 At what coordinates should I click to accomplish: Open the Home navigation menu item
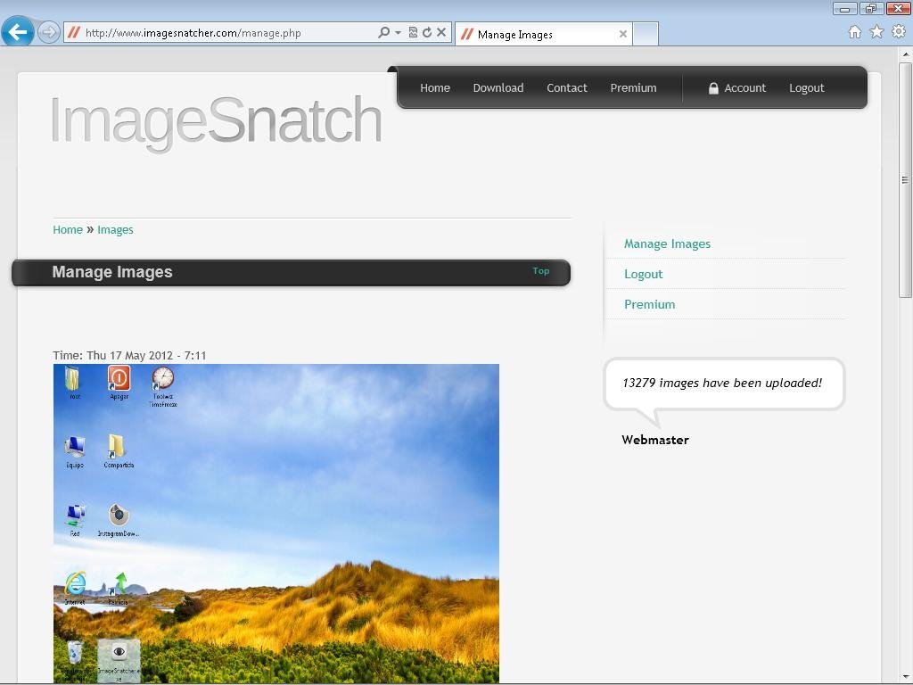point(435,88)
